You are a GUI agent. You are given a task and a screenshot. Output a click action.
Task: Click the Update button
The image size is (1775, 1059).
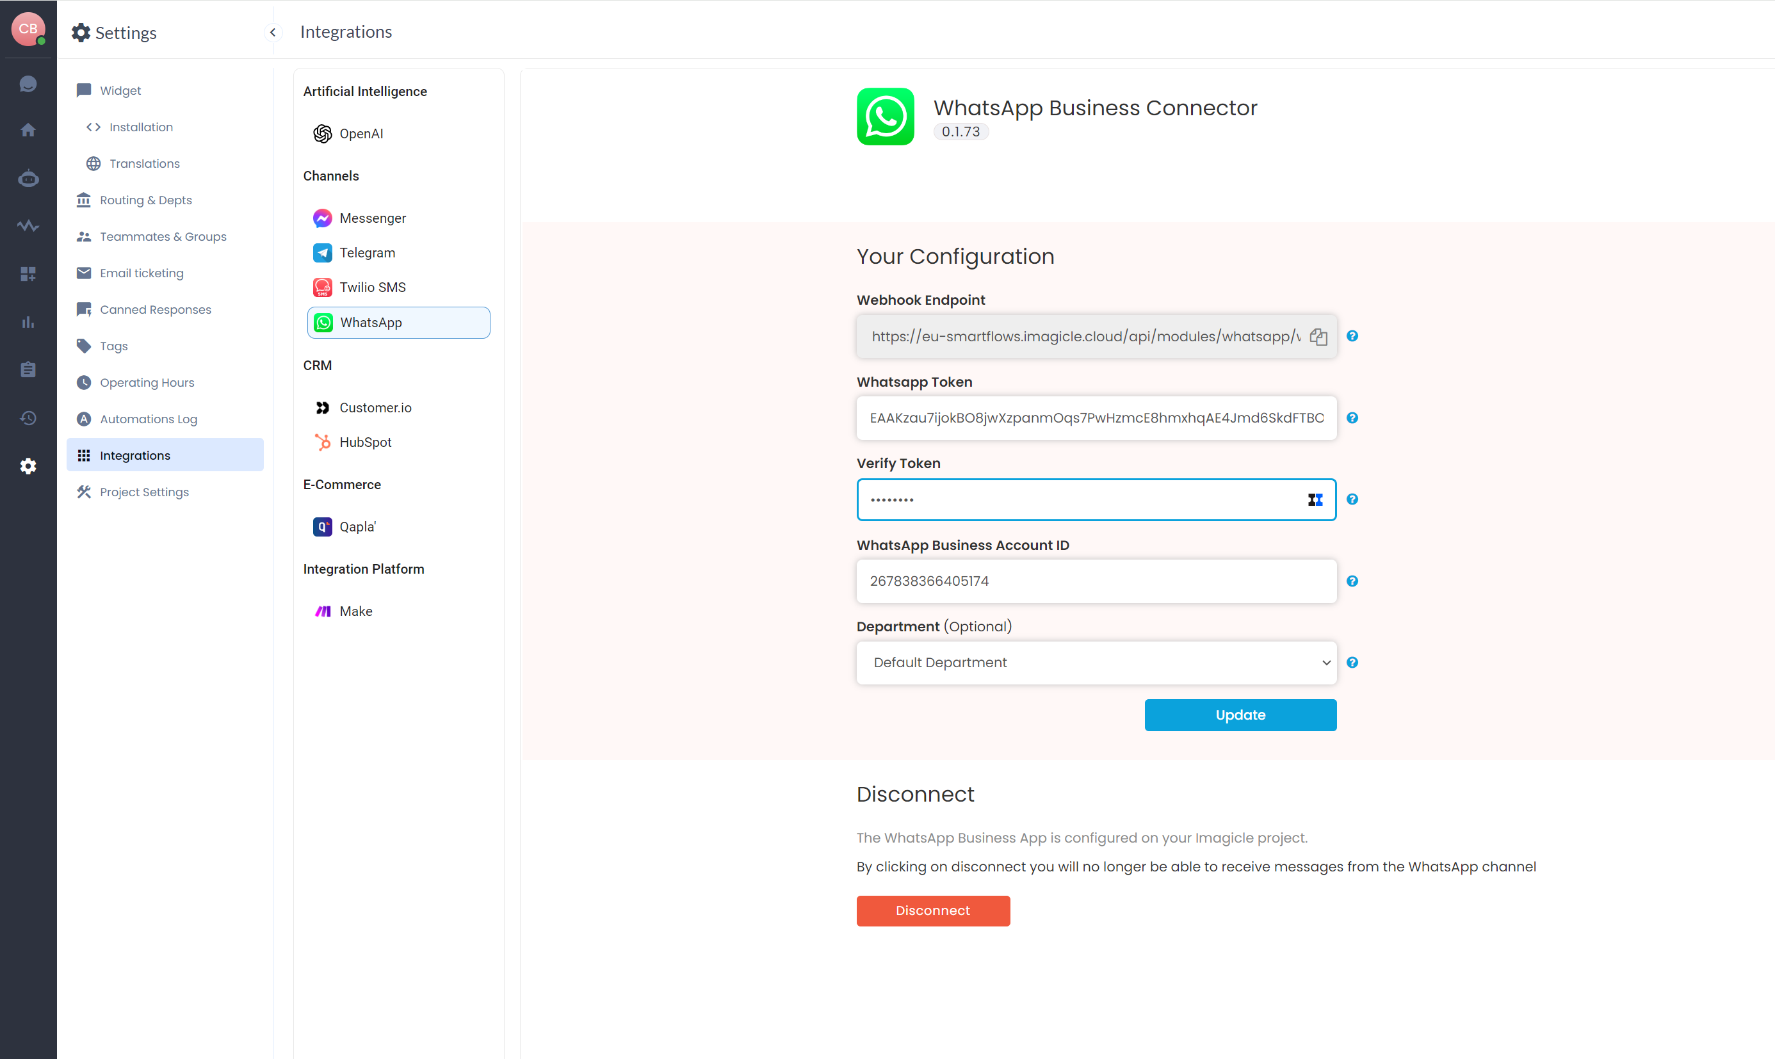[x=1240, y=715]
